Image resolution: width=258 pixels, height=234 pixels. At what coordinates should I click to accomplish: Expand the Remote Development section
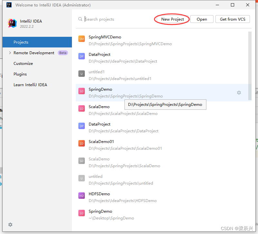(x=10, y=53)
